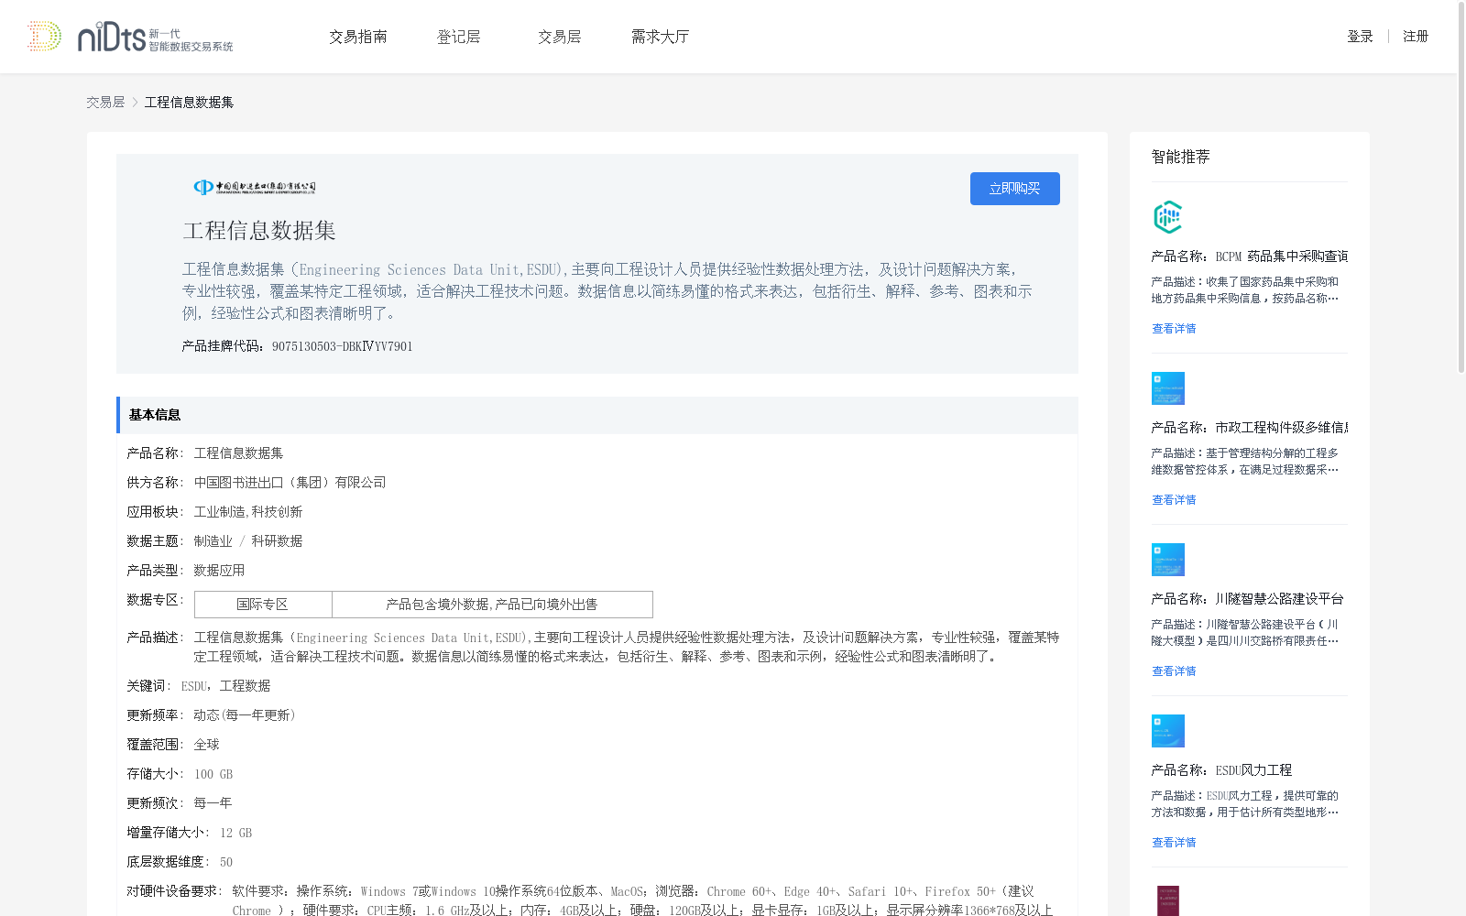Go to 交易层 breadcrumb
The image size is (1466, 916).
[x=105, y=103]
